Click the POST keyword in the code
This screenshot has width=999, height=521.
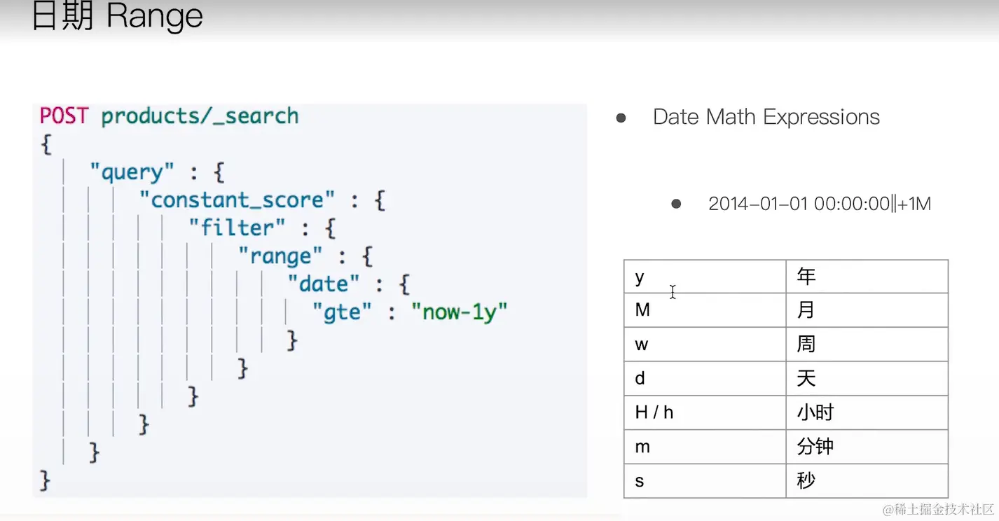coord(64,116)
